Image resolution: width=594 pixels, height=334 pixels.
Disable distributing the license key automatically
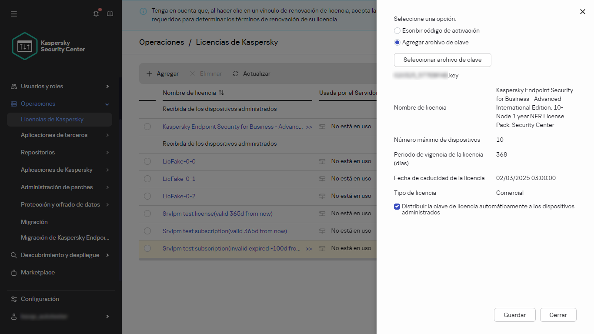[397, 207]
